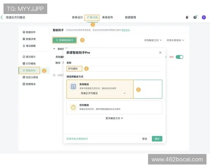Switch to the 表单设计 tab
Screen dimensions: 210x168
(77, 17)
